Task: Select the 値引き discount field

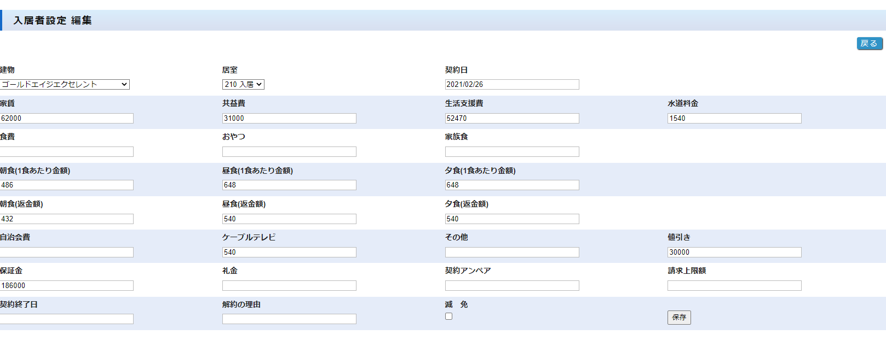Action: click(734, 252)
